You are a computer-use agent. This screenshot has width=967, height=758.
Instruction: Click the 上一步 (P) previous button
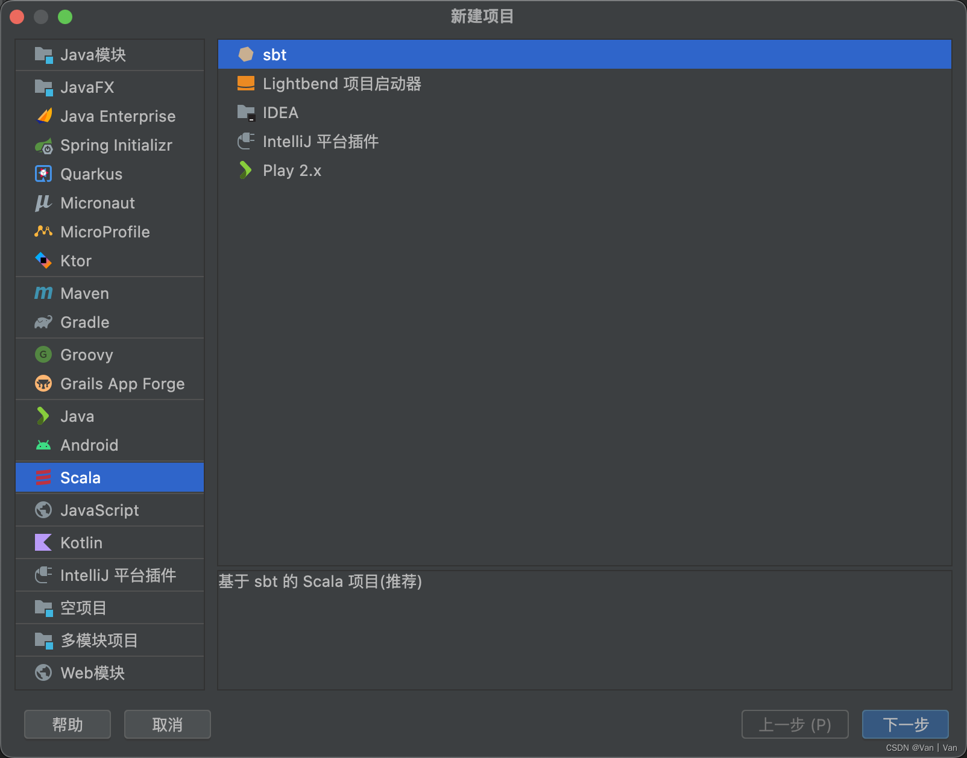[x=795, y=724]
